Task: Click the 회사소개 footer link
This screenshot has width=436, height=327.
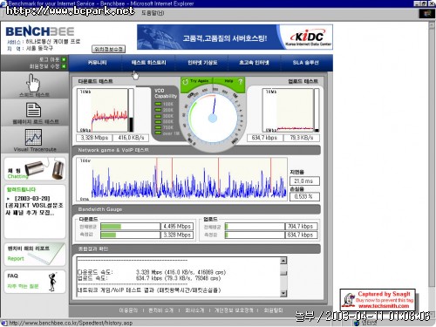Action: point(194,310)
